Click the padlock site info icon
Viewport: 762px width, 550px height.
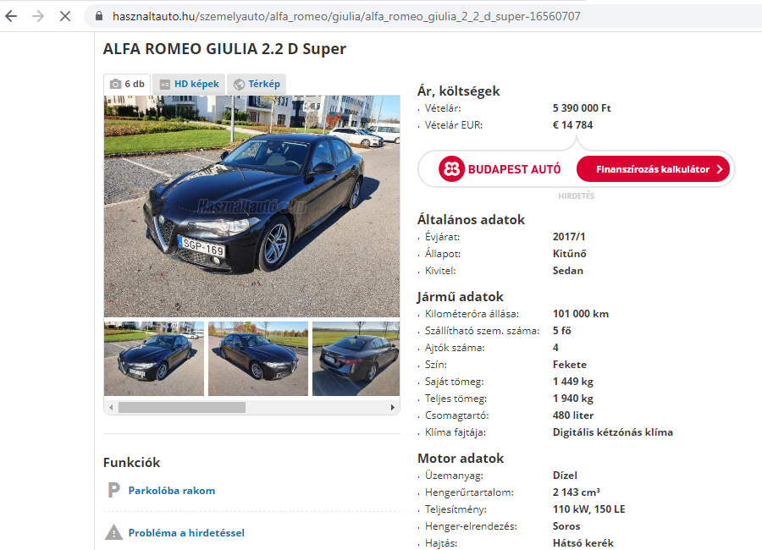pyautogui.click(x=99, y=16)
